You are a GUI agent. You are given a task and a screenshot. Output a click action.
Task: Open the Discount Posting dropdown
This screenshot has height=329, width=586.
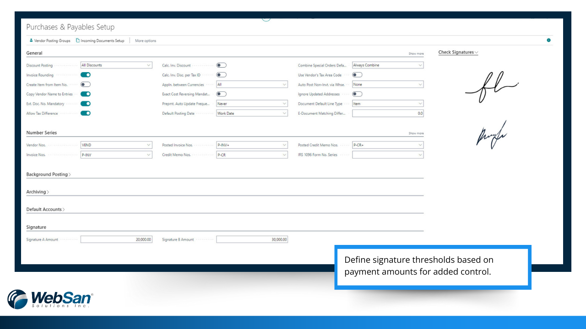point(116,65)
